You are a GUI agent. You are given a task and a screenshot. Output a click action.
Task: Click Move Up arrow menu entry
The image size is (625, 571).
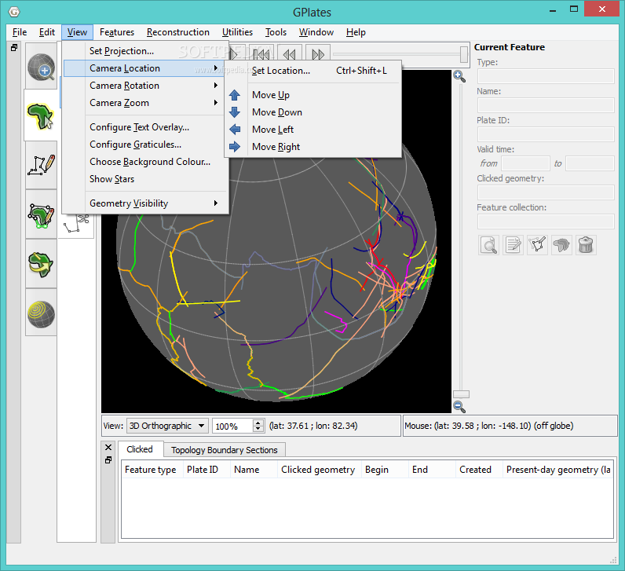pyautogui.click(x=313, y=95)
